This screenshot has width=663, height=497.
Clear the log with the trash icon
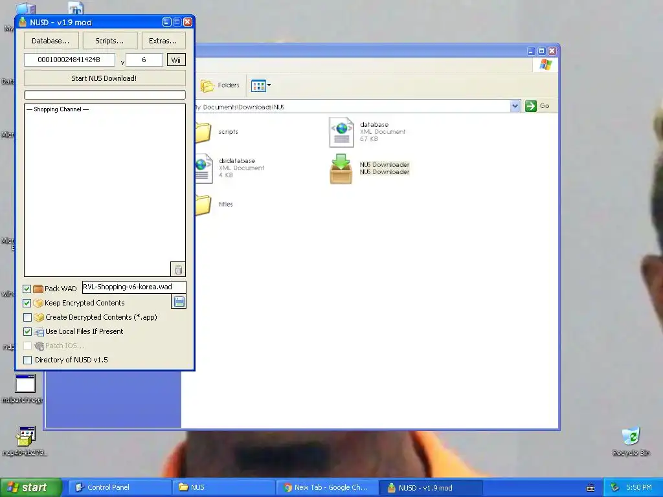click(178, 269)
